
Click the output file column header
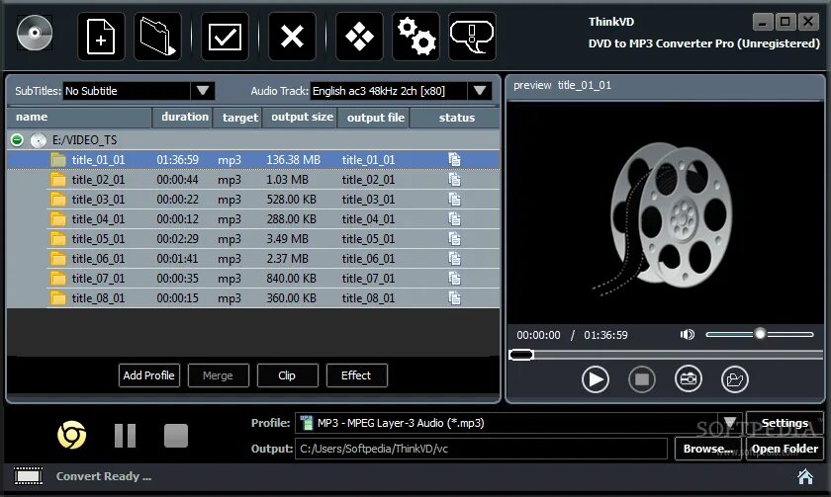coord(374,117)
